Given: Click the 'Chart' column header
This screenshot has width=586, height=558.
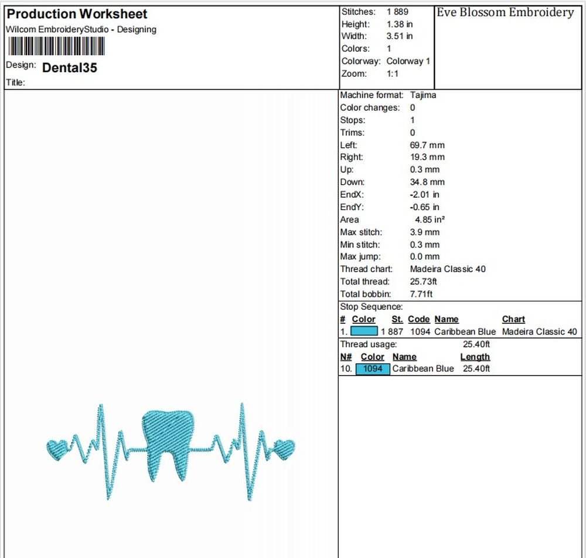Looking at the screenshot, I should (513, 319).
